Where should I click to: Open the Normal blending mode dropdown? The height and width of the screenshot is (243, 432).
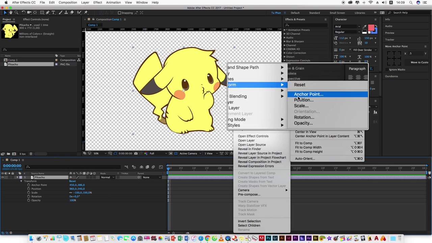tap(108, 177)
